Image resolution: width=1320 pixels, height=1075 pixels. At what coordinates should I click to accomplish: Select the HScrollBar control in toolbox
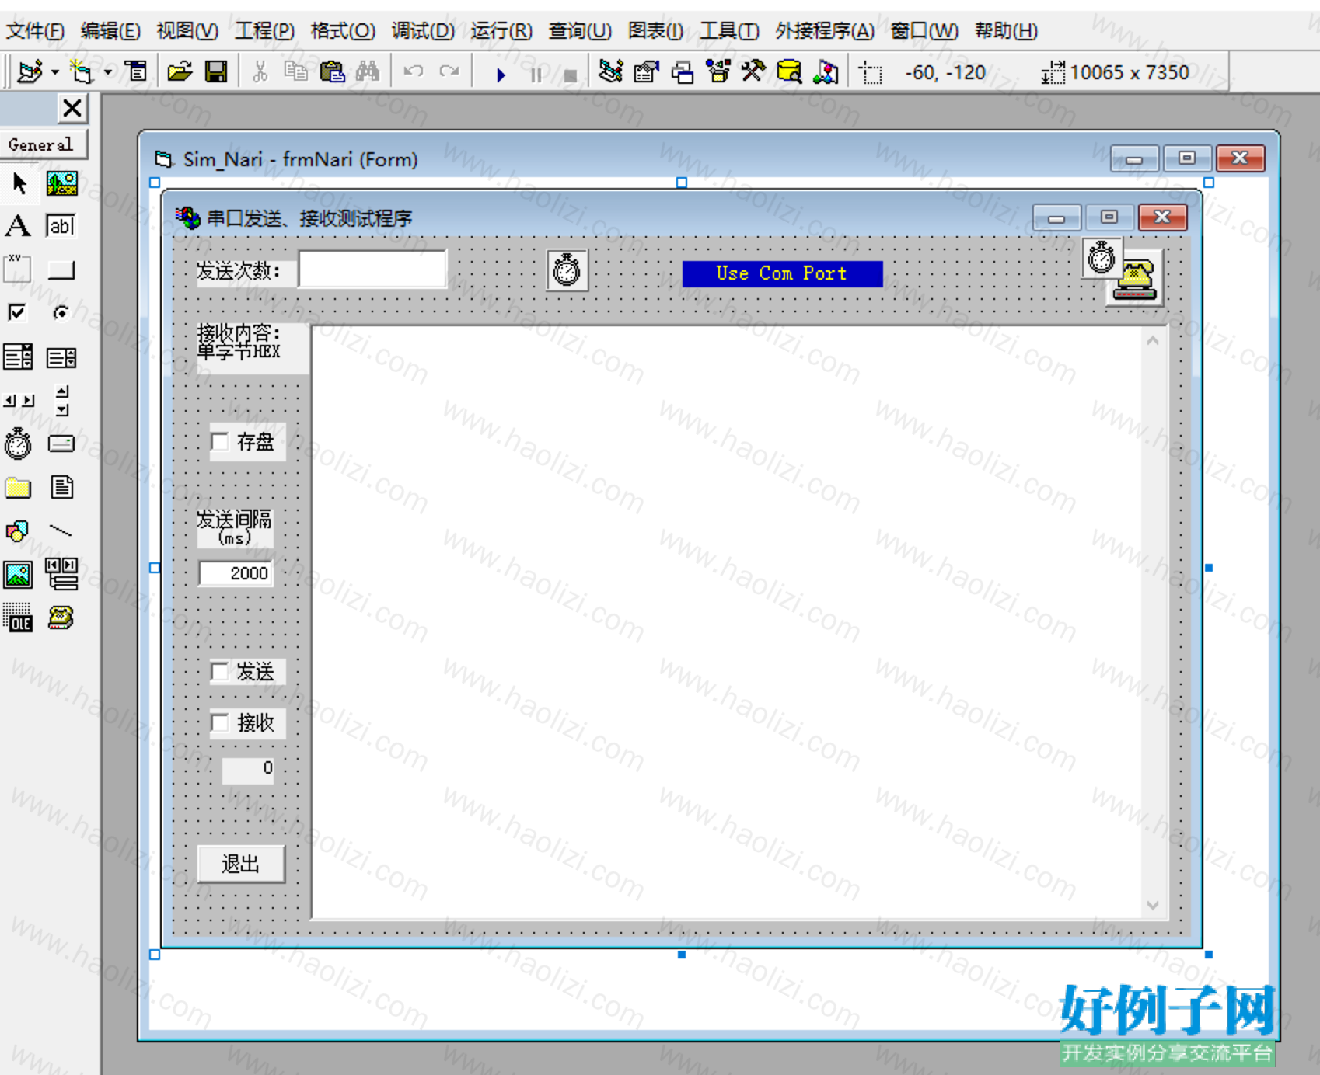[x=19, y=401]
